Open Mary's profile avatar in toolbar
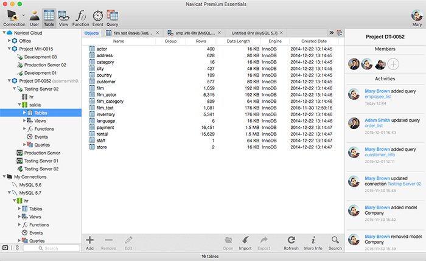This screenshot has width=426, height=261. [417, 16]
